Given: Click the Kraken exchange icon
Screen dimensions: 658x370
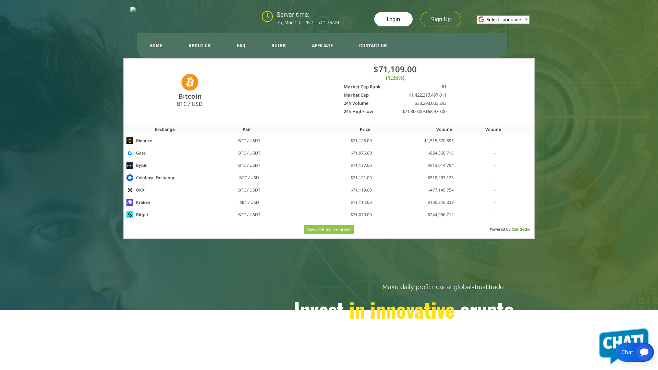Looking at the screenshot, I should click(130, 202).
